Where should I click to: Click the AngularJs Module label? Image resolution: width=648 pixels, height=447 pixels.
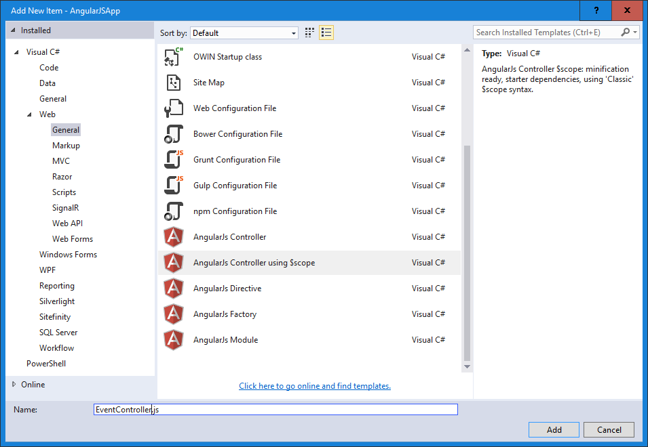click(226, 340)
